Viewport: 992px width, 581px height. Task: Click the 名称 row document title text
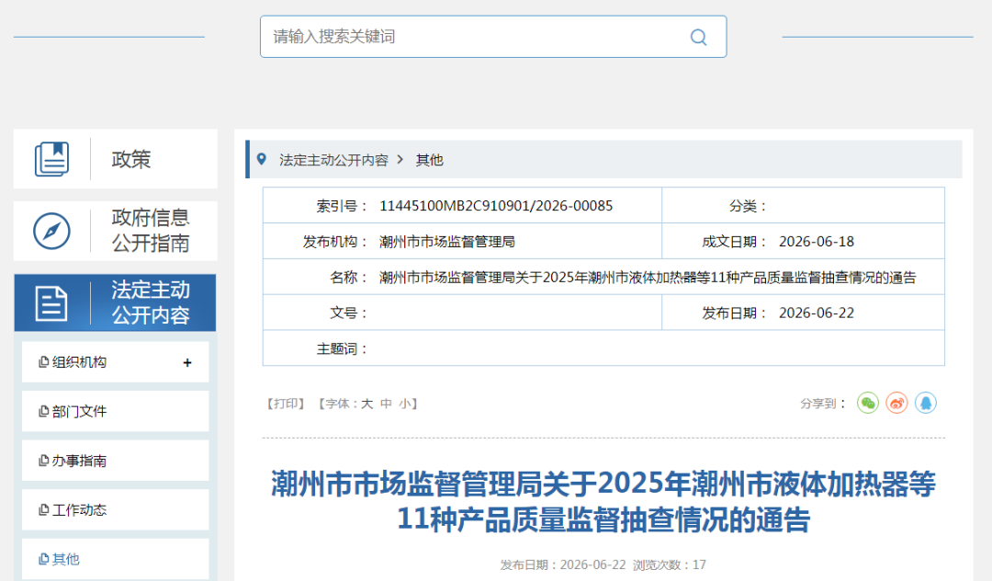(648, 278)
